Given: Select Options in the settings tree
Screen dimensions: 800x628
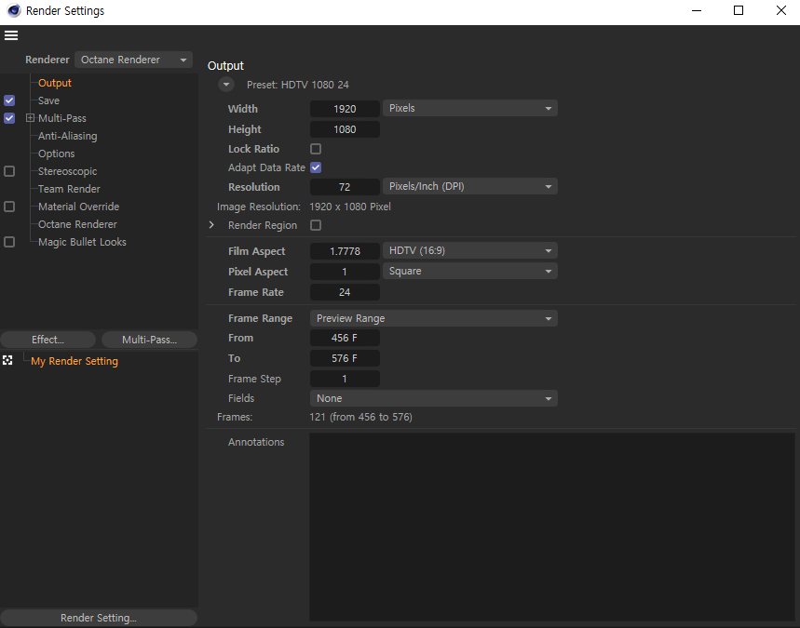Looking at the screenshot, I should 56,154.
